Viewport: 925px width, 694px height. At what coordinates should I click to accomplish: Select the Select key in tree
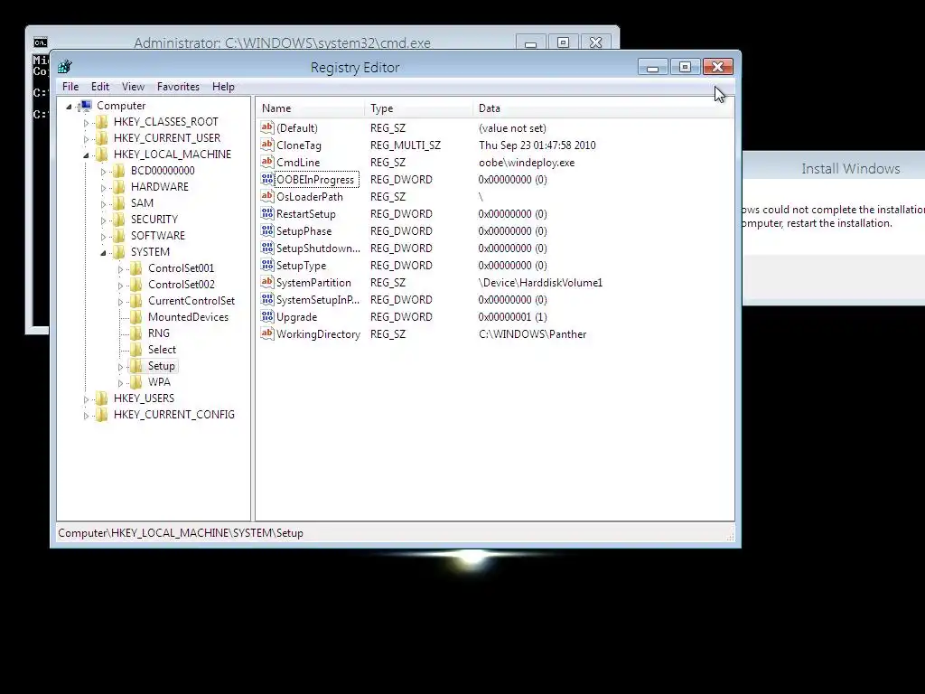pos(162,350)
